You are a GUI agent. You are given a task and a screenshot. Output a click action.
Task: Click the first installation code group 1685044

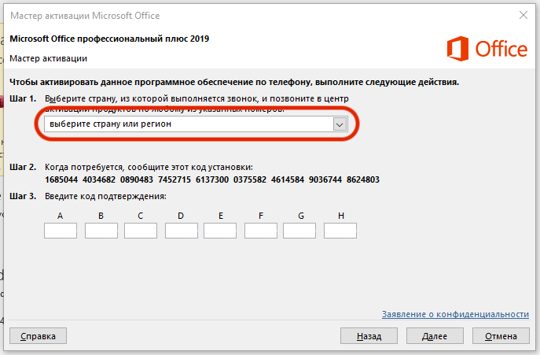62,179
